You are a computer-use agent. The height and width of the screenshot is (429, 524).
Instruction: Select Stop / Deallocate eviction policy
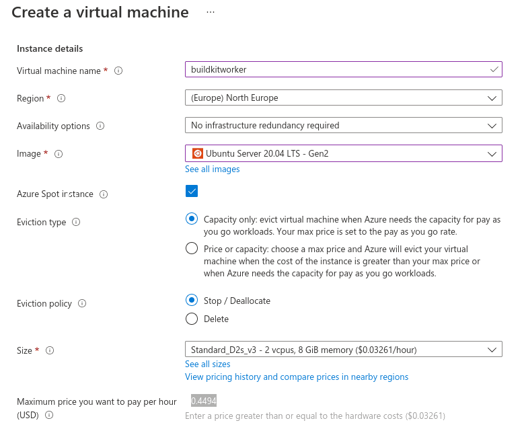pyautogui.click(x=192, y=301)
